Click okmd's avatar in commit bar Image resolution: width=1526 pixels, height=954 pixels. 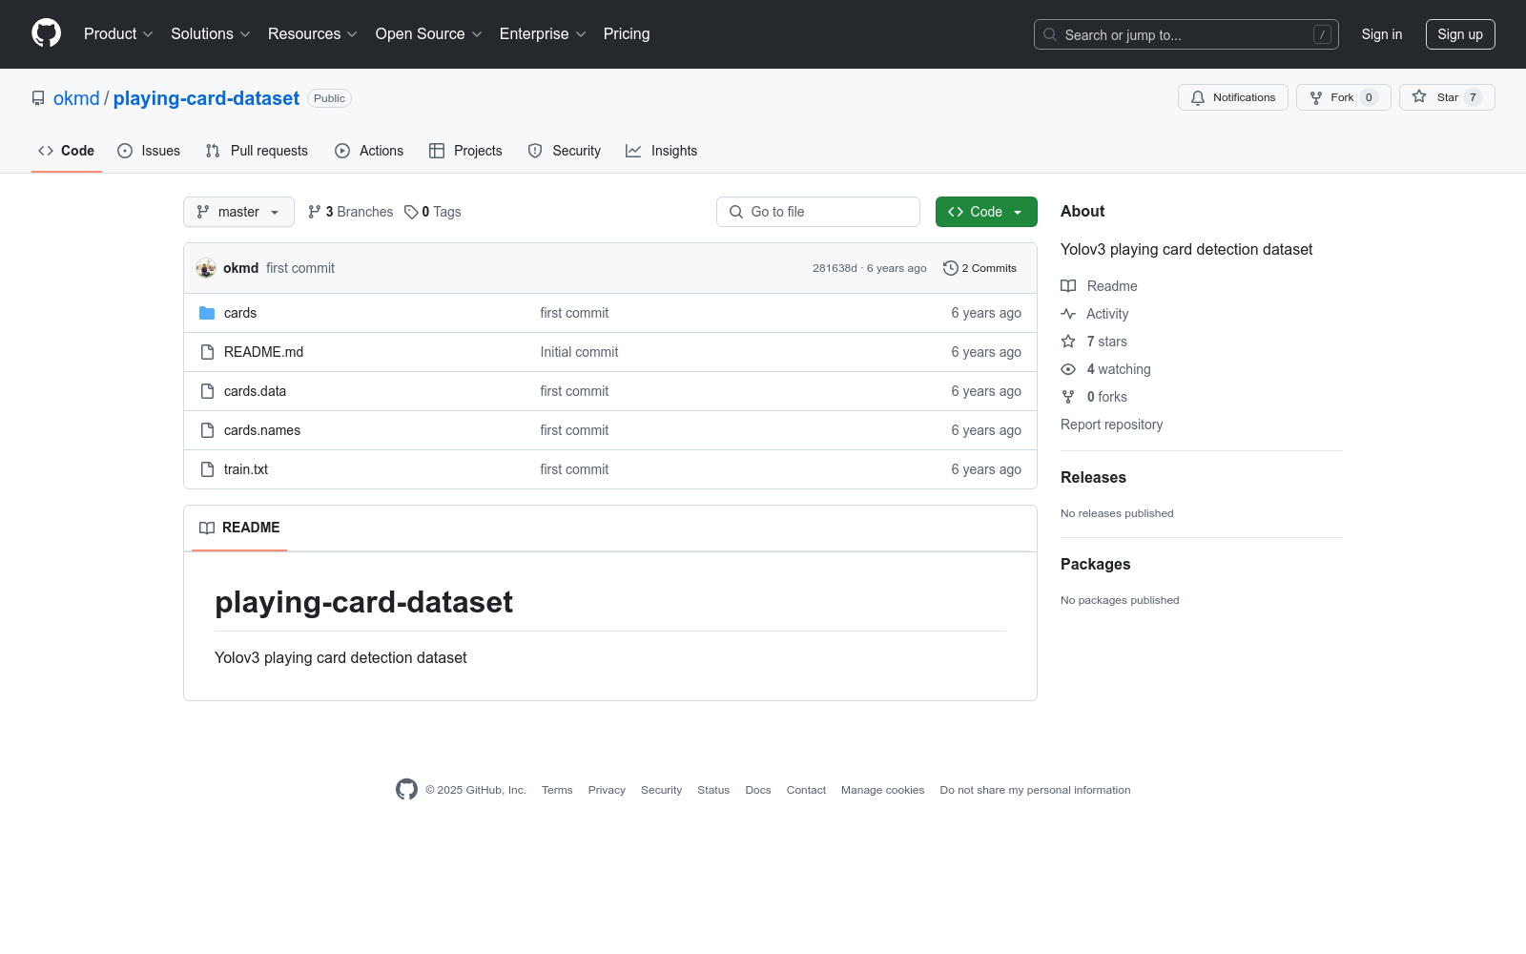[206, 268]
